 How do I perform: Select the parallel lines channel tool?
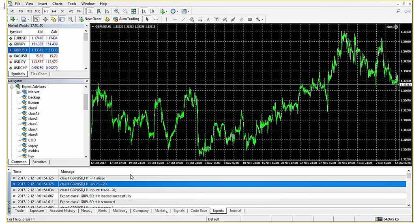click(241, 19)
